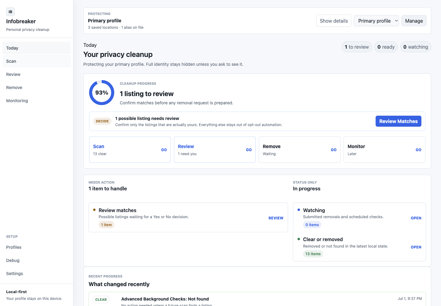The height and width of the screenshot is (306, 441).
Task: Open the Debug page in the sidebar
Action: pyautogui.click(x=36, y=260)
